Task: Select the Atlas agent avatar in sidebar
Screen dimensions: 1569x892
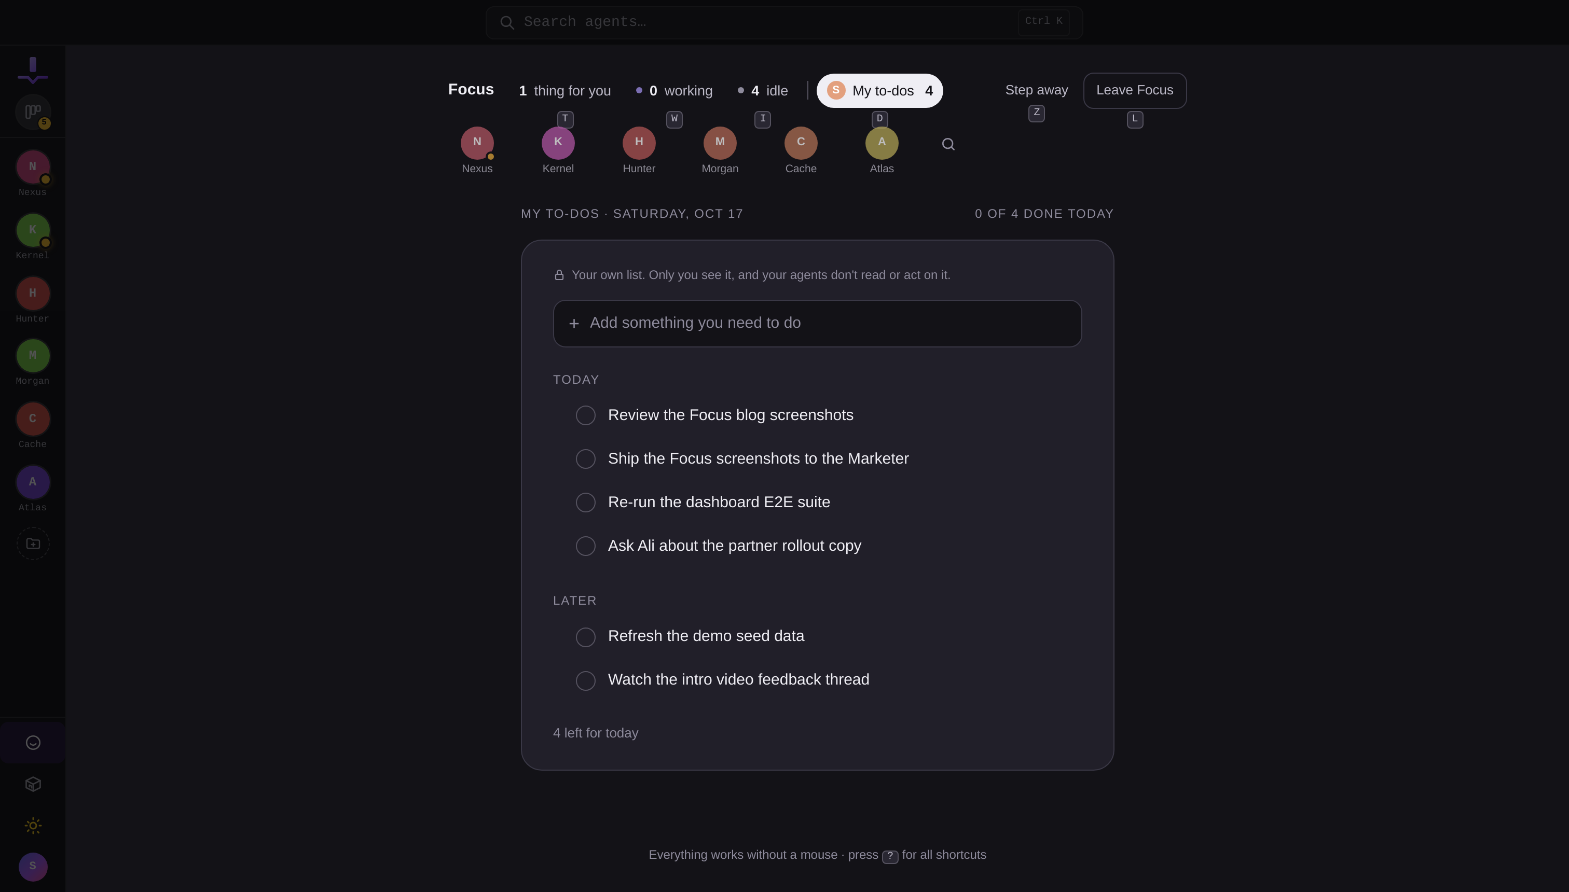Action: pyautogui.click(x=33, y=482)
